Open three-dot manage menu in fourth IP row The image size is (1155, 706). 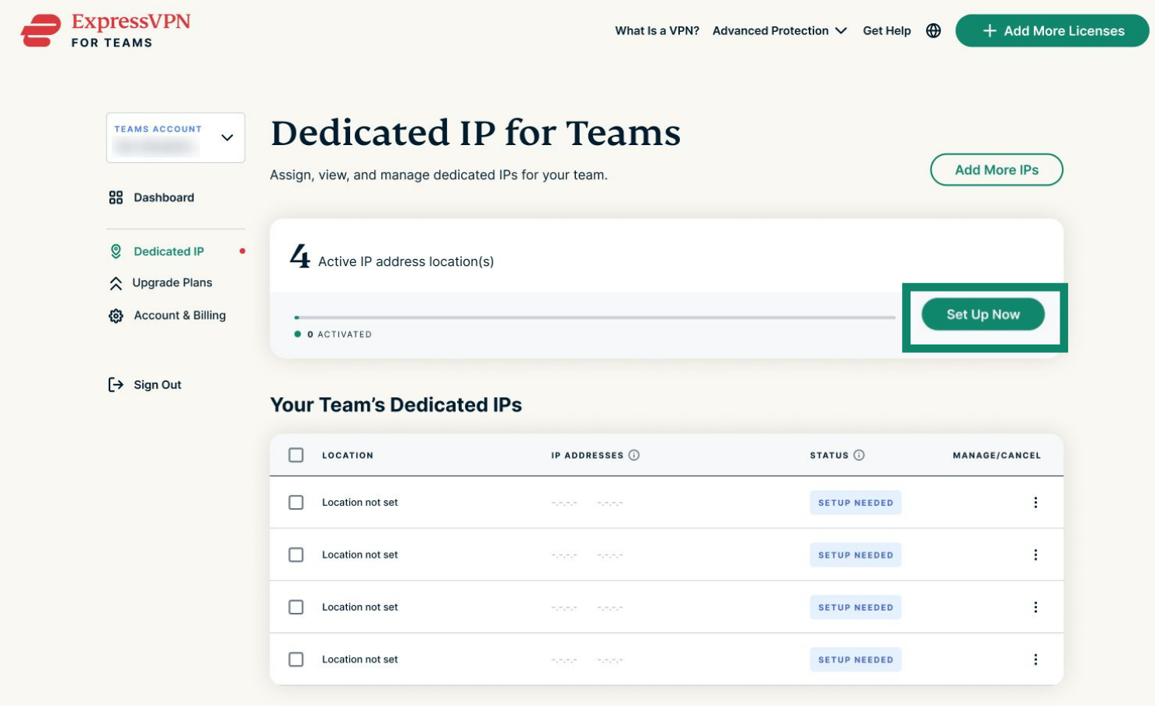(1035, 659)
